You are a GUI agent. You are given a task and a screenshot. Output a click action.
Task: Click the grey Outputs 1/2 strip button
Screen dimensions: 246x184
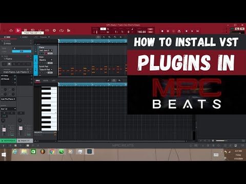click(25, 141)
